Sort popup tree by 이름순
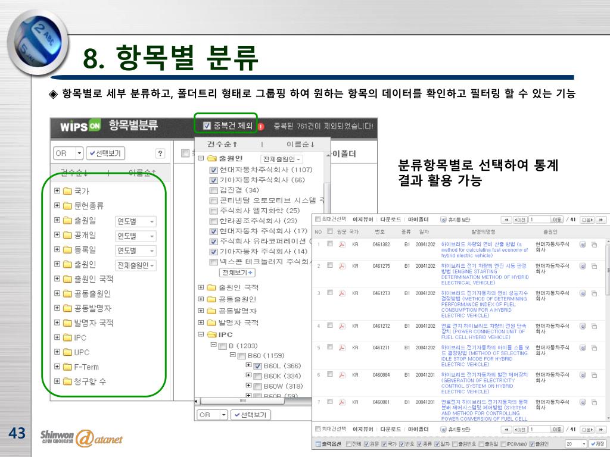The height and width of the screenshot is (457, 610). [300, 144]
